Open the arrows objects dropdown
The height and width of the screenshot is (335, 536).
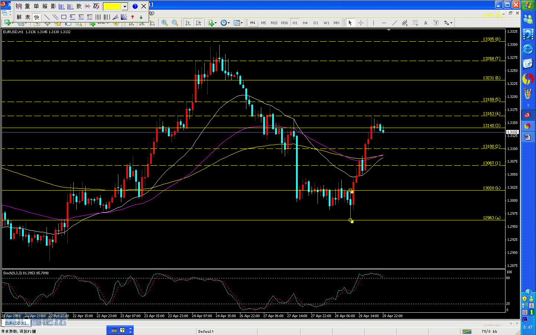tap(448, 23)
